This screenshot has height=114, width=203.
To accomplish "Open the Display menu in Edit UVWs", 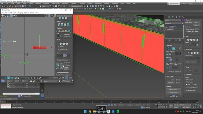I will 32,13.
